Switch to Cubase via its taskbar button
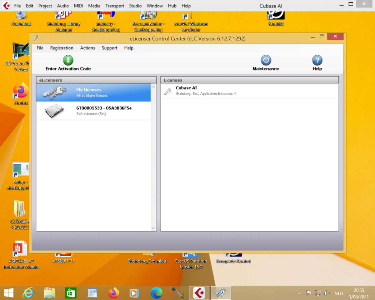Screen dimensions: 375x300 point(199,293)
